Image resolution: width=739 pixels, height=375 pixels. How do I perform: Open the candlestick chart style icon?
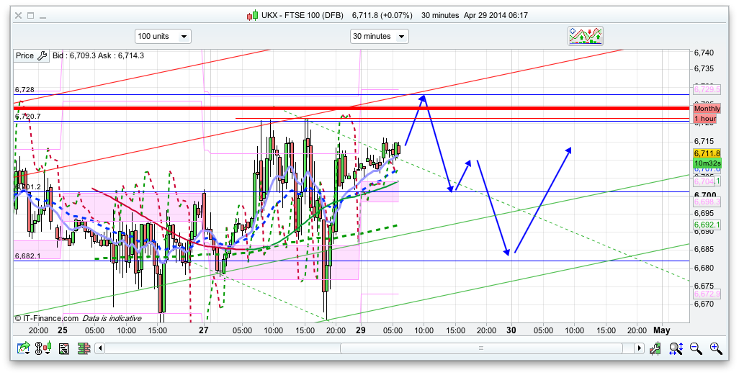click(45, 349)
